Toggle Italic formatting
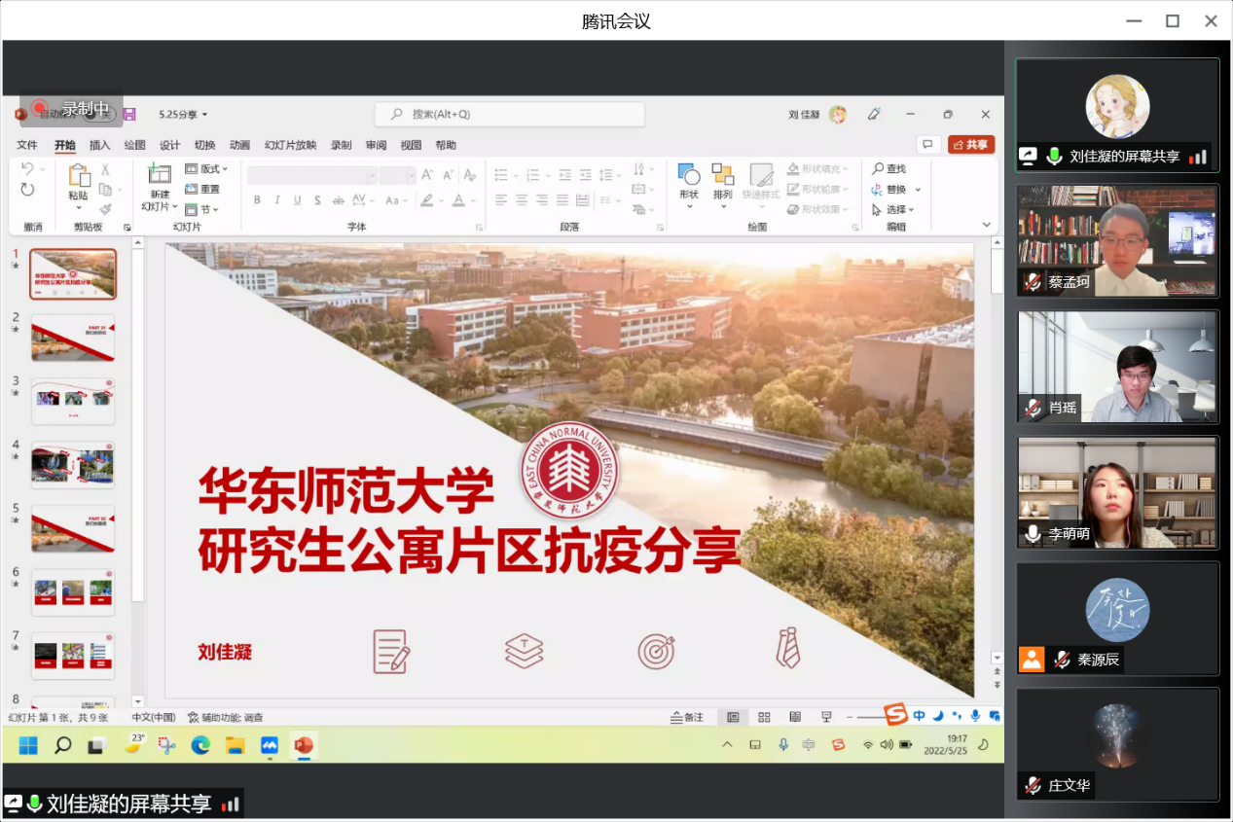1233x822 pixels. (x=277, y=200)
